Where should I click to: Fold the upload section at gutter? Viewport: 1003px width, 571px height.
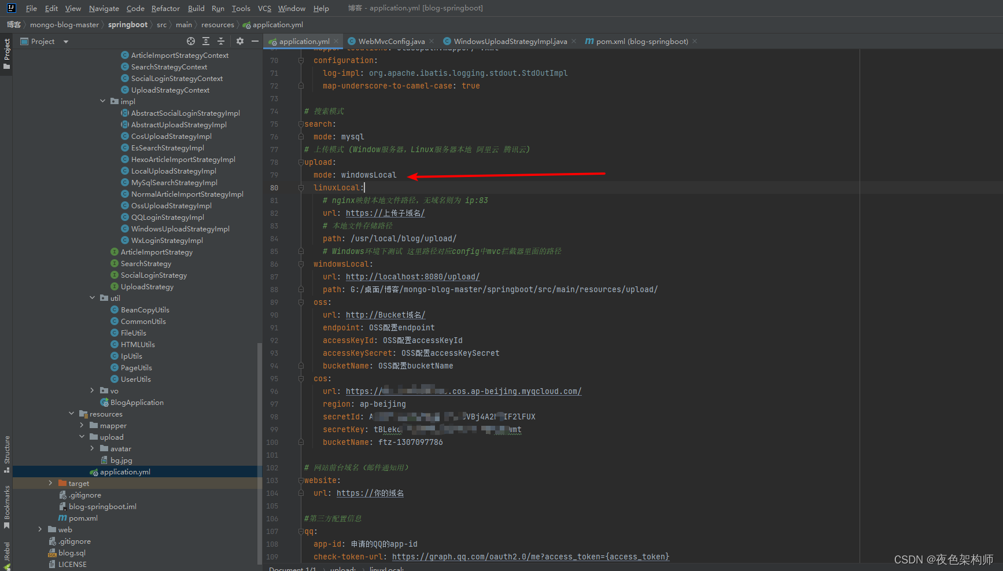tap(301, 163)
